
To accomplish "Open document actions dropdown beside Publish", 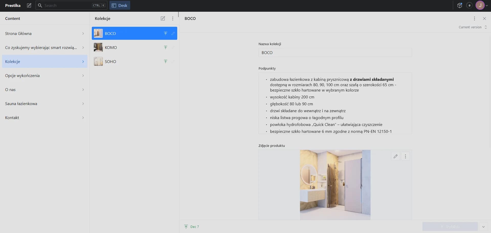I will coord(483,227).
